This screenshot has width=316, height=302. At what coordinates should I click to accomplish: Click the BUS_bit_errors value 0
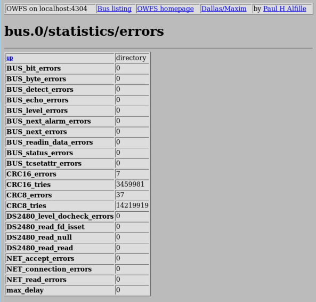118,68
